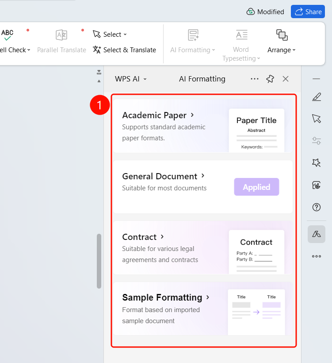This screenshot has width=332, height=363.
Task: Click the Parallel Translate label
Action: click(61, 50)
